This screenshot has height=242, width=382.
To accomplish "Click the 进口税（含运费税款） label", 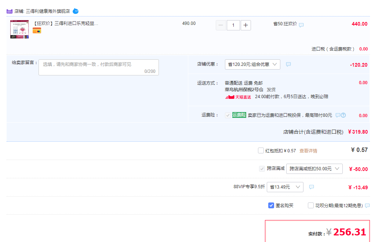I will 333,49.
